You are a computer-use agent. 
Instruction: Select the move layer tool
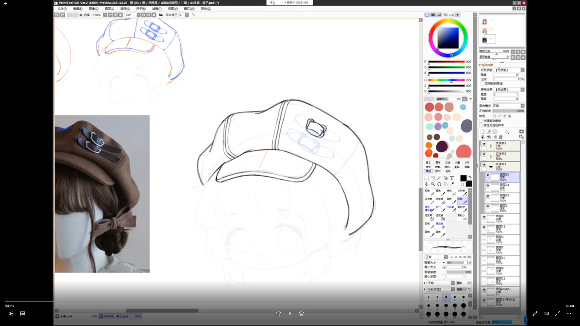click(x=427, y=184)
